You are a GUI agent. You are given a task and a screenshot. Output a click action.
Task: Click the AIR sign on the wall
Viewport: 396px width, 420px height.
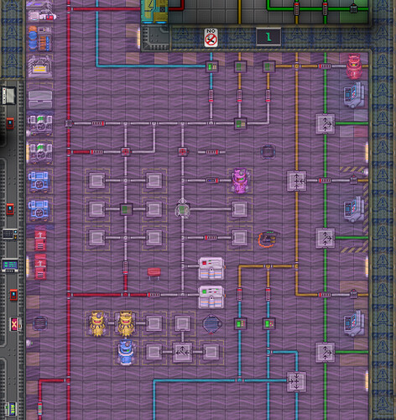(x=12, y=409)
